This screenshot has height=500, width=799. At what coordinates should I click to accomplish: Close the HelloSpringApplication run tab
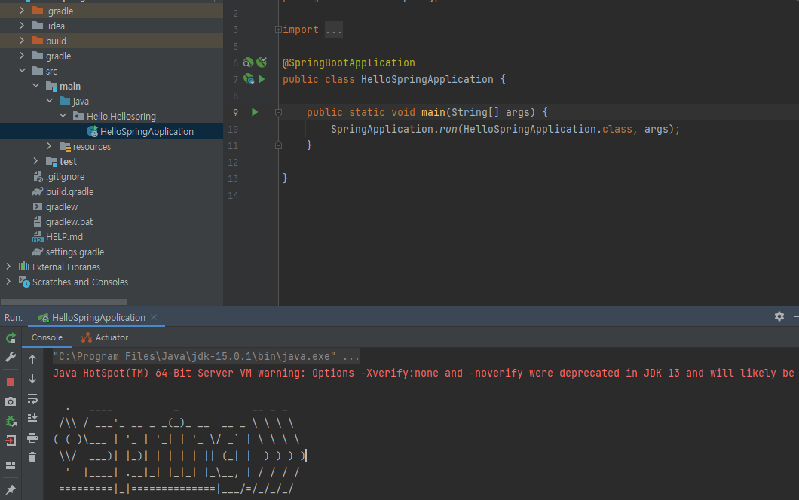(x=154, y=317)
